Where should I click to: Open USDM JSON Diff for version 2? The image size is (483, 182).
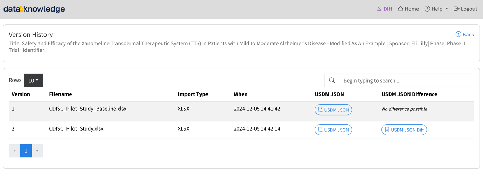point(404,130)
